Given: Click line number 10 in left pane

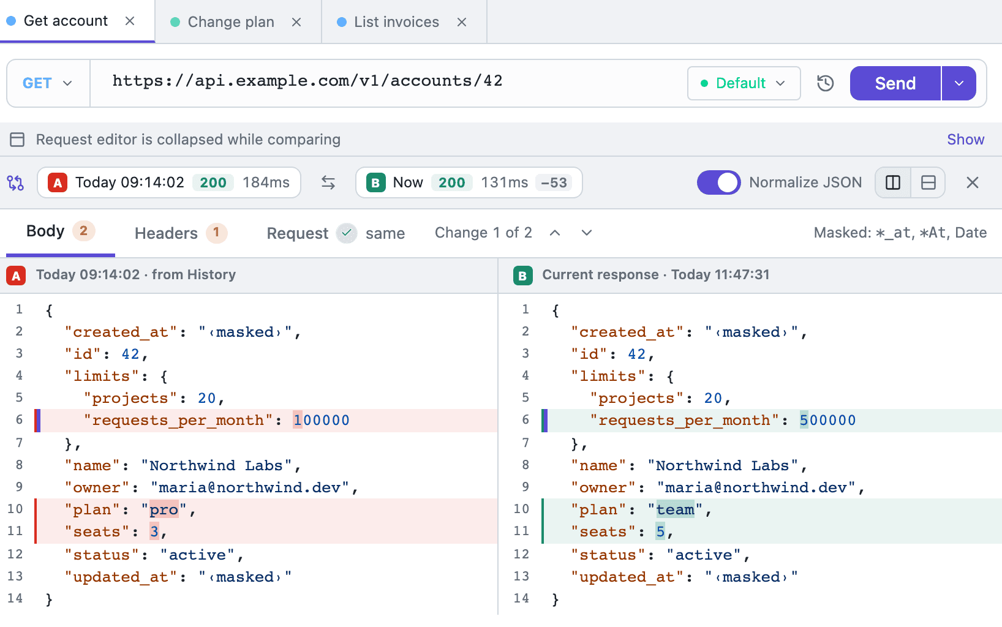Looking at the screenshot, I should tap(15, 509).
